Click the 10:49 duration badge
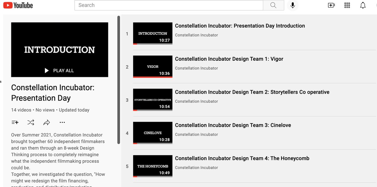This screenshot has height=187, width=377. coord(164,173)
